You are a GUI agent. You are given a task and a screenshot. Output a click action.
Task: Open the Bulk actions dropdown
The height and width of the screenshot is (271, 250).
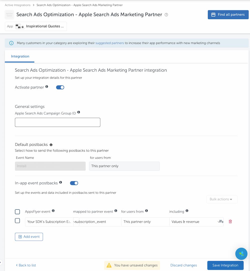point(222,199)
